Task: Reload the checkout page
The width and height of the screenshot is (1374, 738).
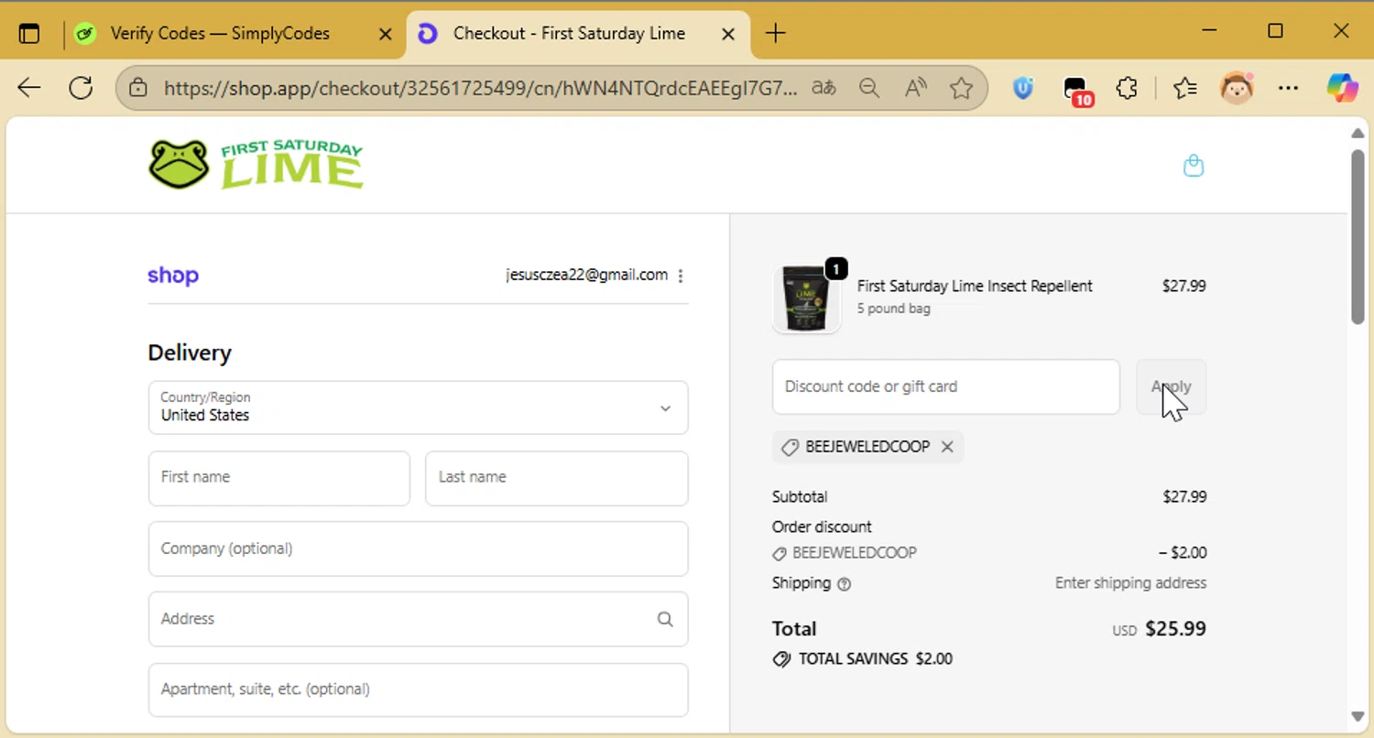Action: click(82, 88)
